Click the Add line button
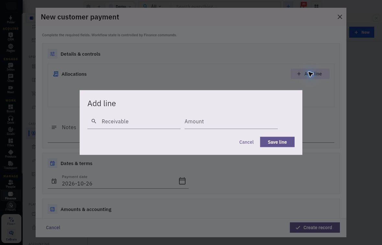Viewport: 382px width, 245px height. 310,74
